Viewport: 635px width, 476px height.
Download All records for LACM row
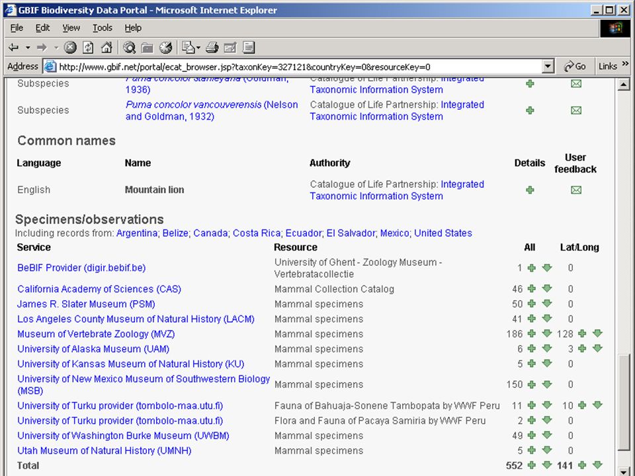pos(547,319)
